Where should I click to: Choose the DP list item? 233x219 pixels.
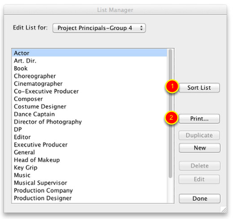coord(90,130)
